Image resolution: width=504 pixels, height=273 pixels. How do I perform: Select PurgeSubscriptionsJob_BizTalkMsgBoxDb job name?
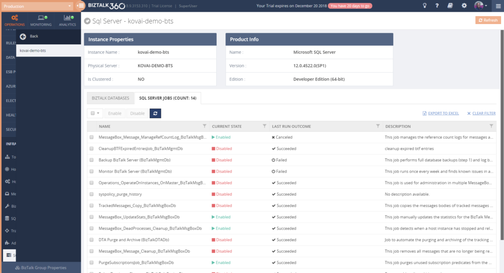pyautogui.click(x=136, y=262)
